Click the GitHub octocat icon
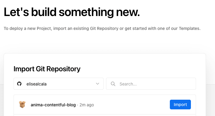 click(19, 84)
